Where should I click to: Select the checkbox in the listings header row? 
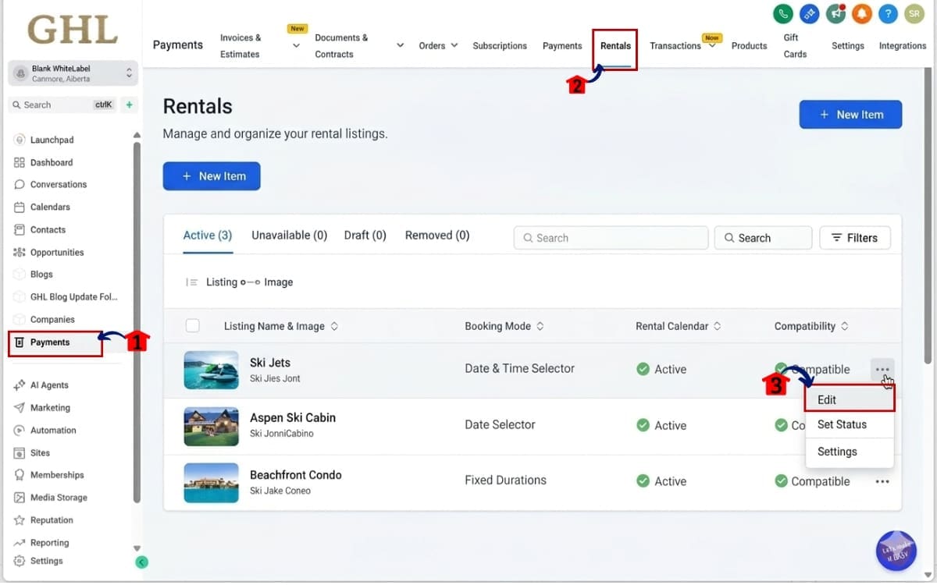coord(193,325)
